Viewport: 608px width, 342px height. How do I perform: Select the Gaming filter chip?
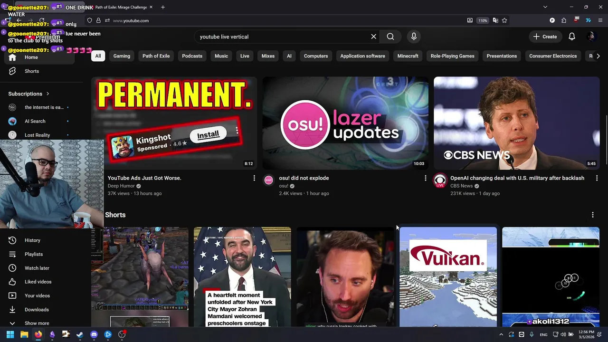coord(122,56)
